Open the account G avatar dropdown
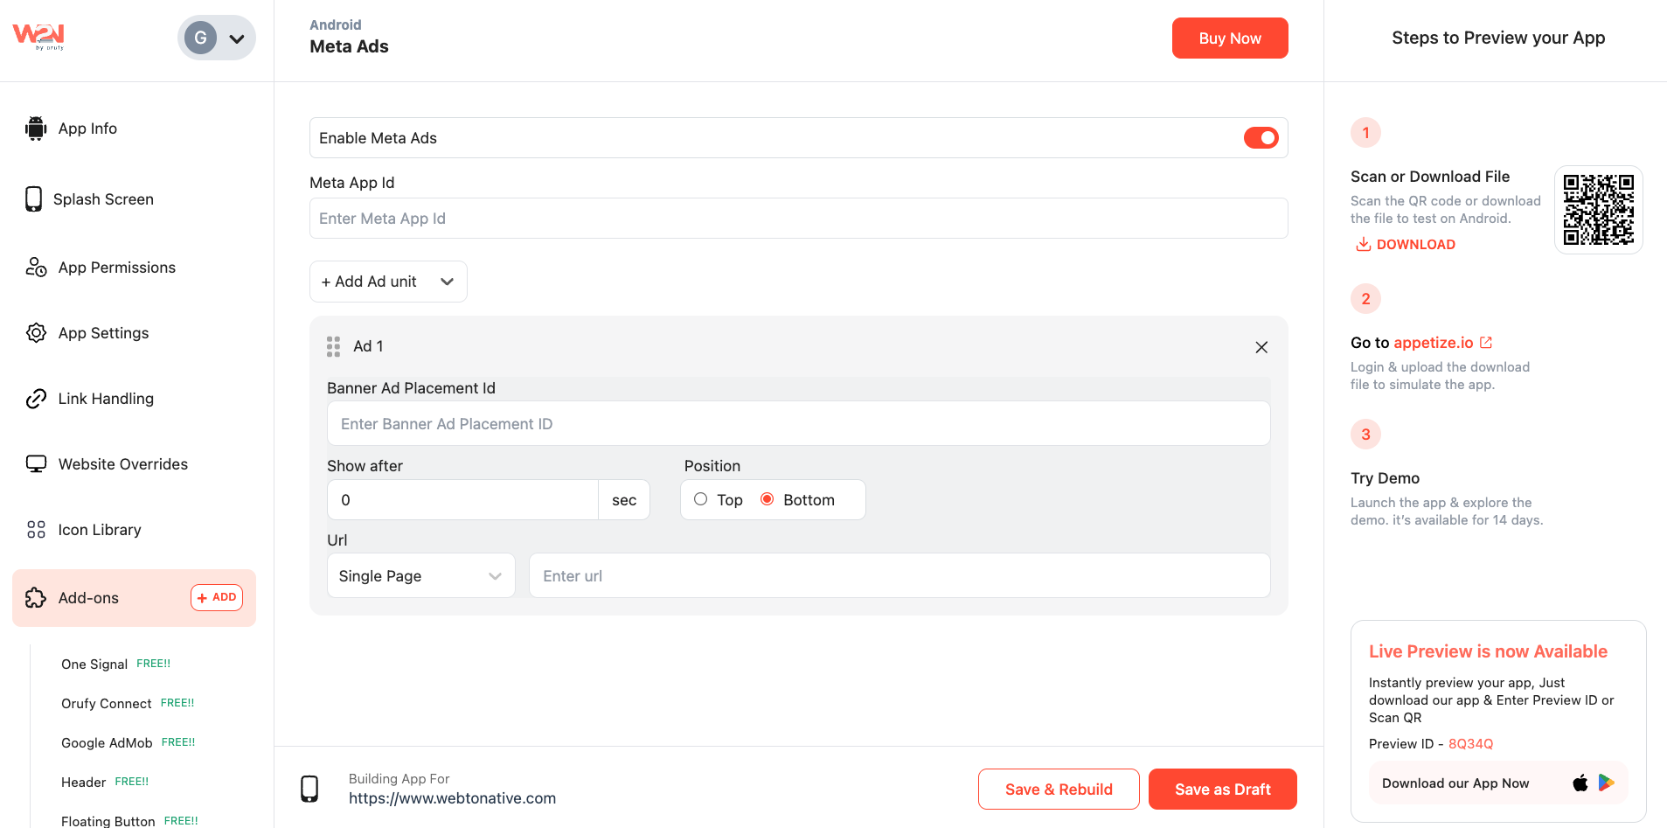 pyautogui.click(x=217, y=38)
